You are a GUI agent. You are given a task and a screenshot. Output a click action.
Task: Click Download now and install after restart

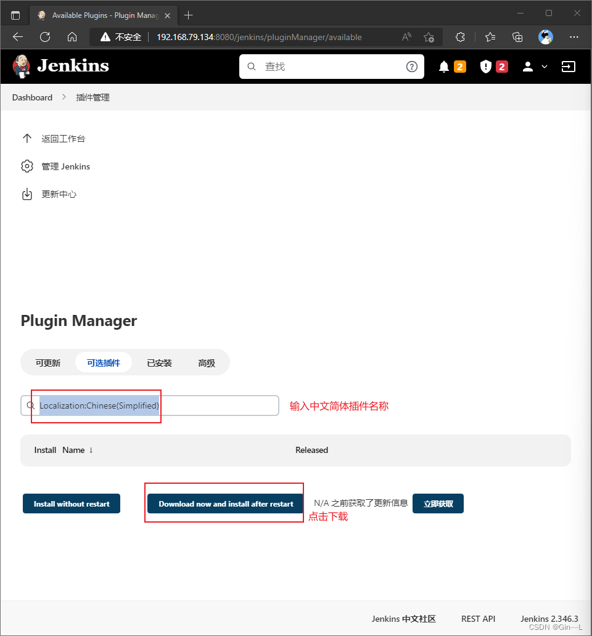[x=226, y=503]
